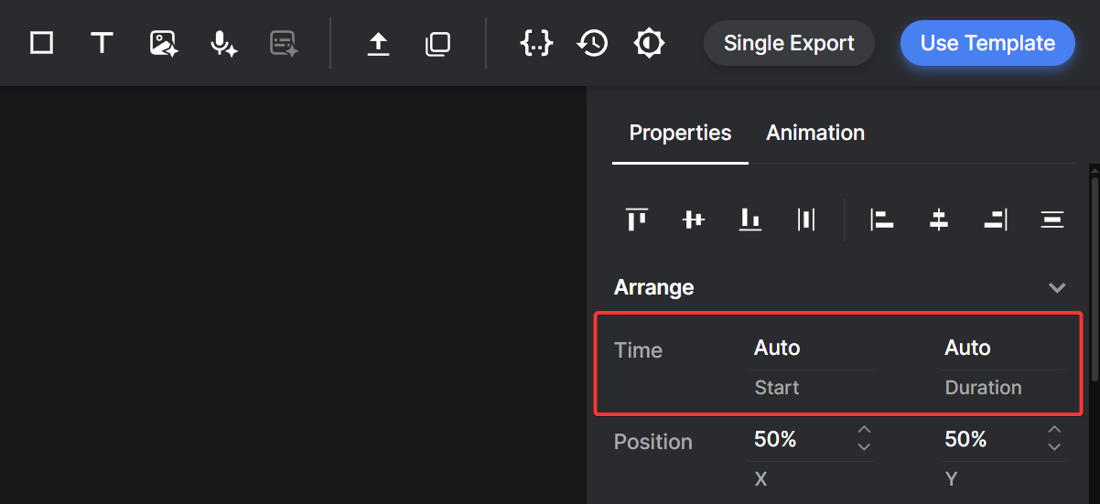Switch to the Animation tab
Image resolution: width=1100 pixels, height=504 pixels.
815,133
